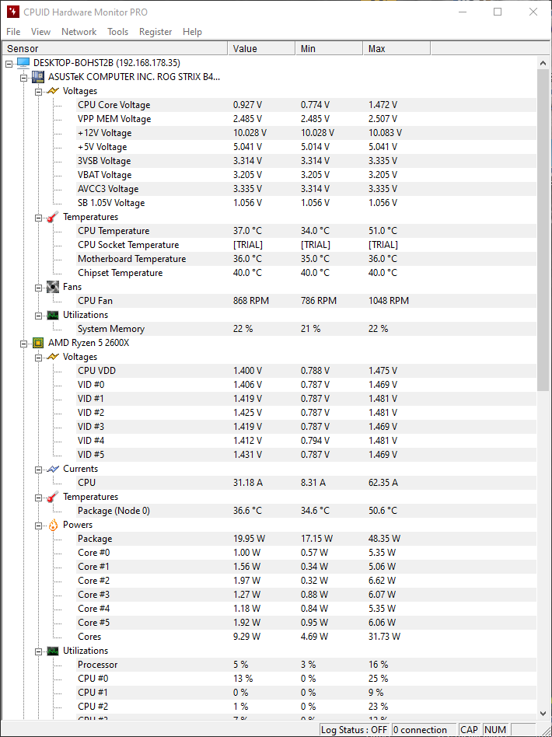The width and height of the screenshot is (552, 737).
Task: Collapse the AMD Ryzen 5 2600X node
Action: coord(23,343)
